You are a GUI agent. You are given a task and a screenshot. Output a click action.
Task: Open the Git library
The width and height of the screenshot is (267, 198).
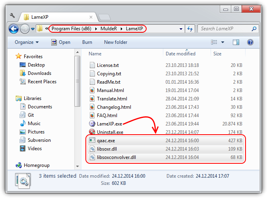point(27,115)
